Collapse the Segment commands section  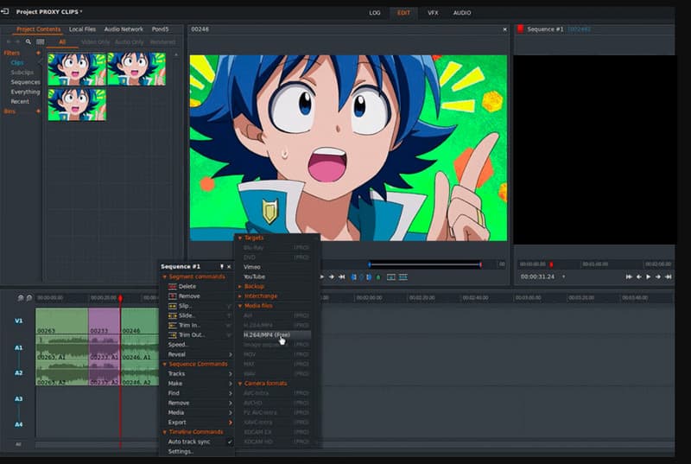click(165, 276)
